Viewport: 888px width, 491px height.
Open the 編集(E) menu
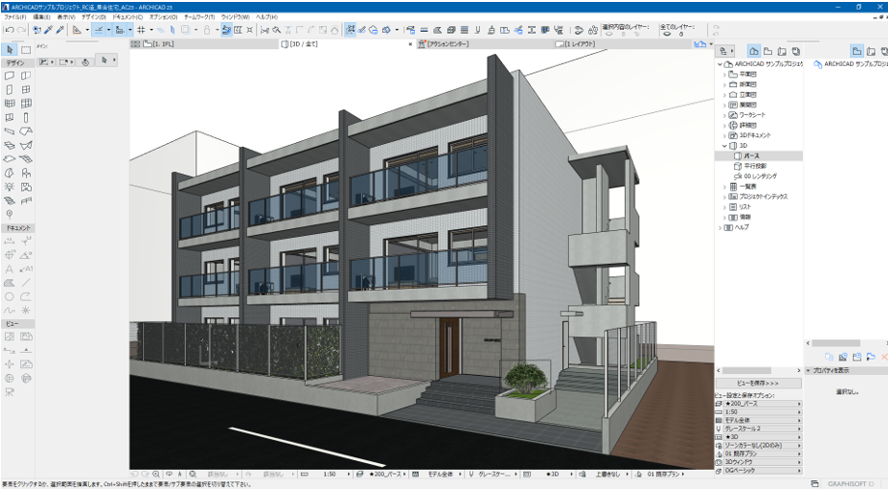(42, 17)
